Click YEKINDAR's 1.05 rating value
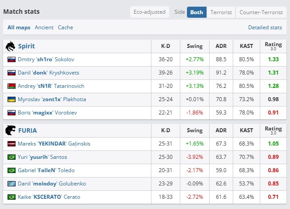This screenshot has height=209, width=290. point(274,144)
